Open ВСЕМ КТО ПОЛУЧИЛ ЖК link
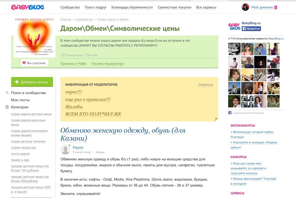Screen dimensions: 296x198 [93, 114]
